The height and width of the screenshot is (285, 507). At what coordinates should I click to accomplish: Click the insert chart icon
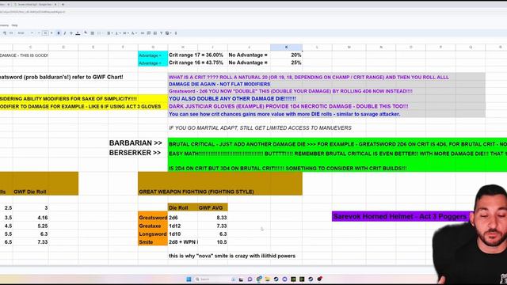[x=155, y=33]
